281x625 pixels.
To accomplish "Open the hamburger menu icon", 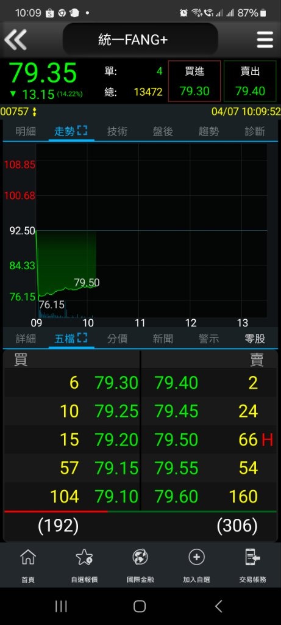I will (265, 40).
